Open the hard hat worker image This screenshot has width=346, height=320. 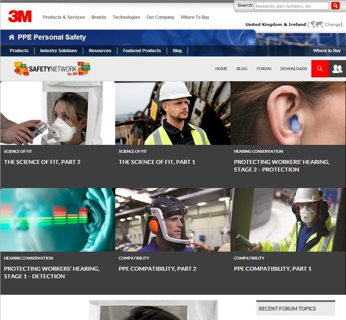point(173,113)
